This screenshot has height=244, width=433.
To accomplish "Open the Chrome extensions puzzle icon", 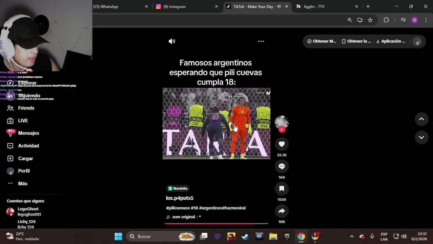I will 386,20.
